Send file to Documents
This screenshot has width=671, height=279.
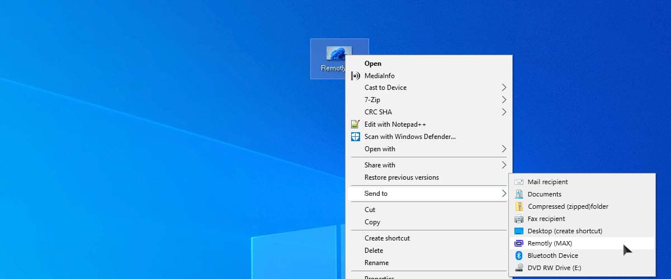[582, 194]
